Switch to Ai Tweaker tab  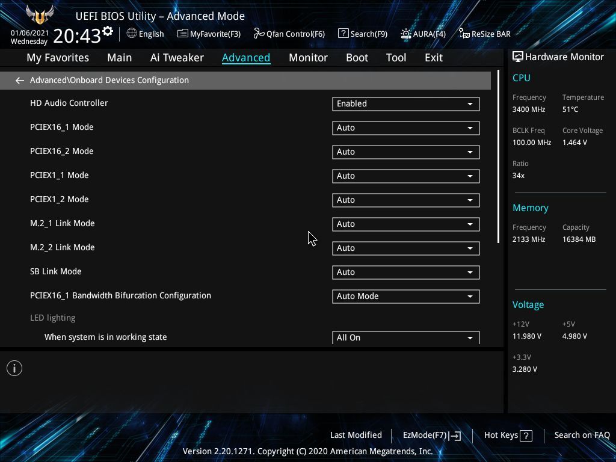coord(177,58)
